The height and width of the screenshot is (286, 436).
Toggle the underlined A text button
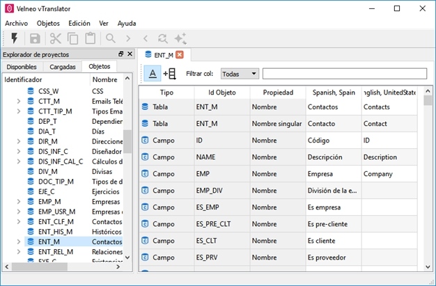click(152, 74)
